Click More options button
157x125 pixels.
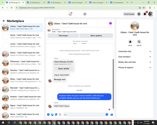(96, 36)
